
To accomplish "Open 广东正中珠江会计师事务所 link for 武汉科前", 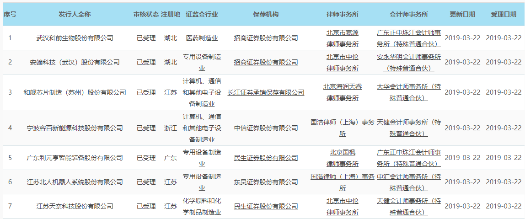I will (409, 38).
